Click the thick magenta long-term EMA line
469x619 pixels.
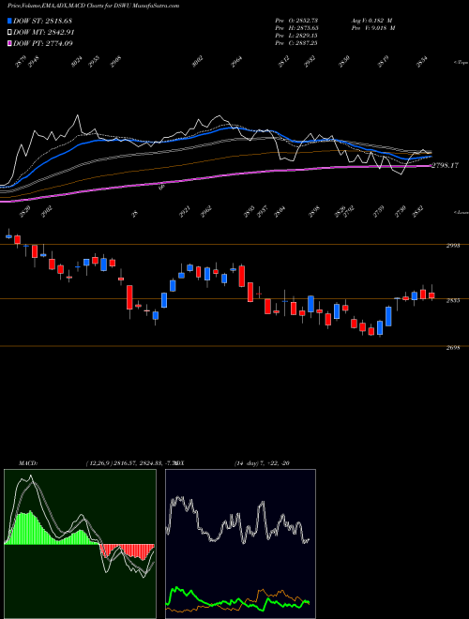point(215,176)
